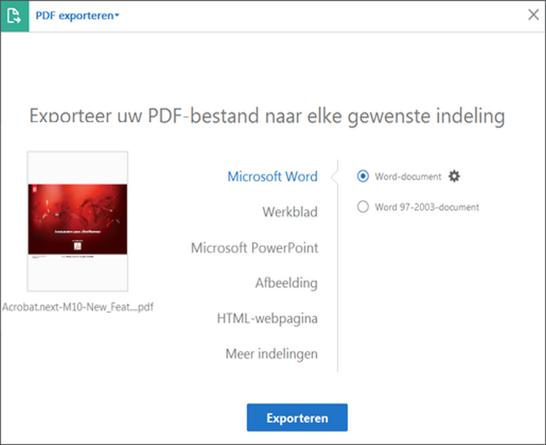Close the export dialog with X
546x445 pixels.
[x=534, y=15]
